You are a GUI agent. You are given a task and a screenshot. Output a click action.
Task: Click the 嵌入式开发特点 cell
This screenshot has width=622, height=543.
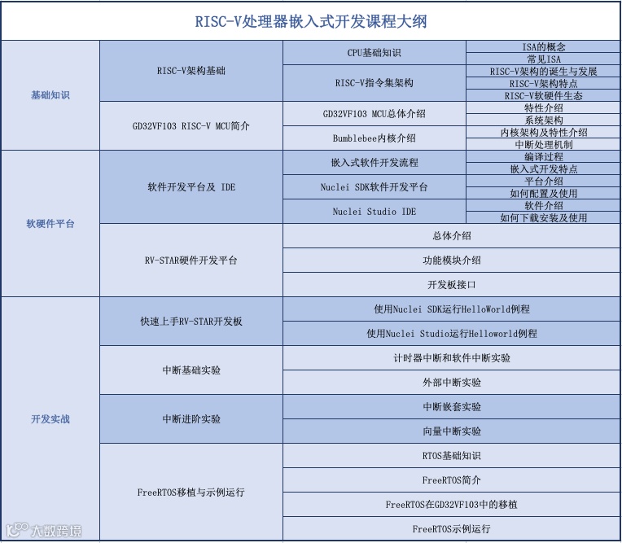coord(543,169)
